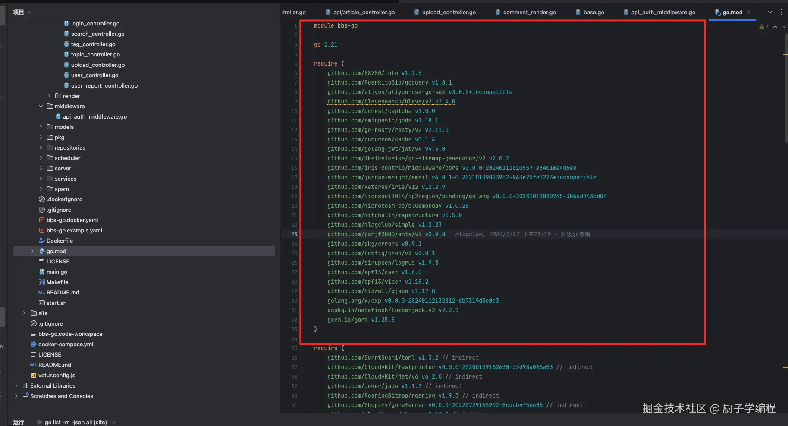The width and height of the screenshot is (788, 426).
Task: Switch to base.go tab
Action: click(x=590, y=13)
